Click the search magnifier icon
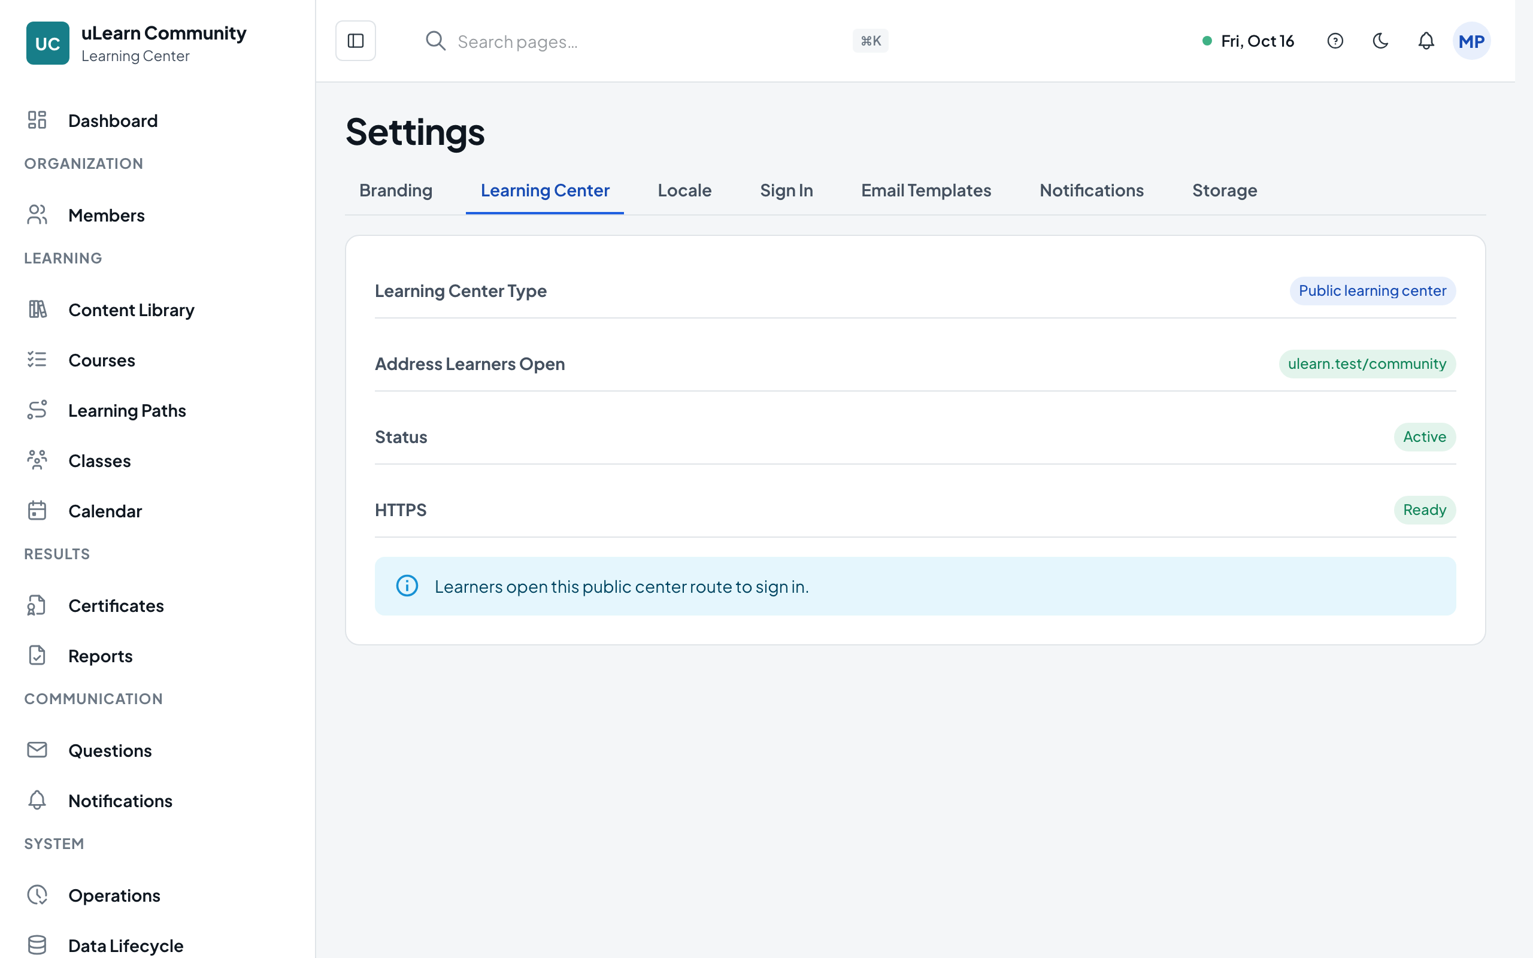 point(435,41)
